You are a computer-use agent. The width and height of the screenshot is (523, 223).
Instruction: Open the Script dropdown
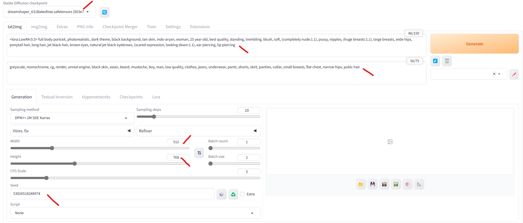click(x=135, y=213)
